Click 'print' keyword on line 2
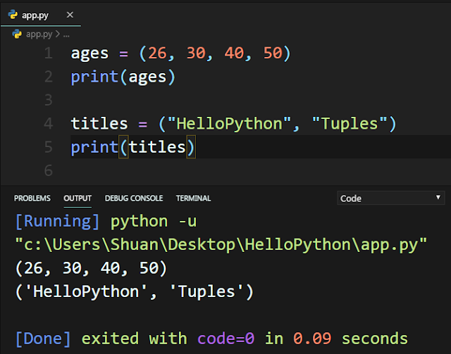The image size is (451, 354). [94, 77]
